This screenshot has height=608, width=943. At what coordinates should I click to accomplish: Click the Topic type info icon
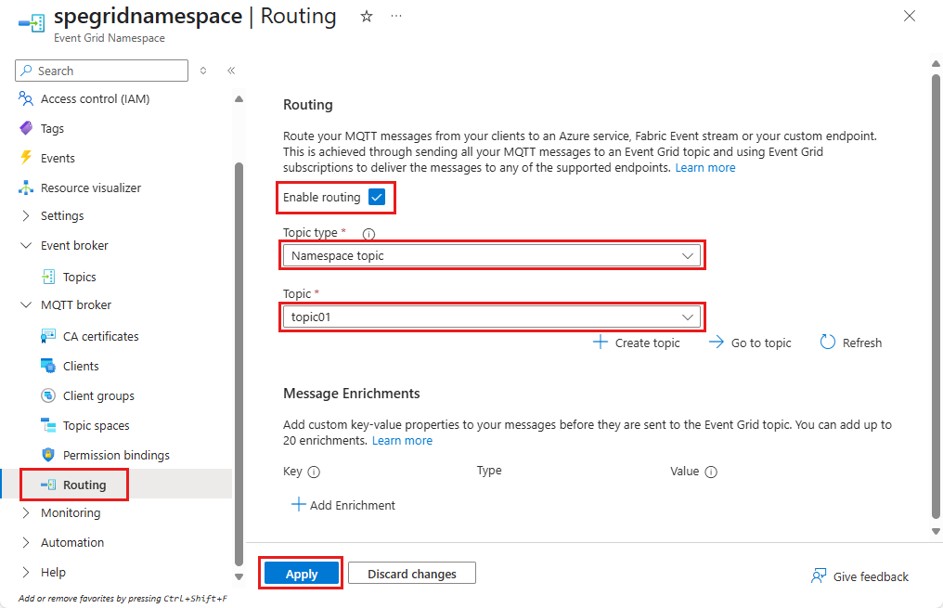pos(368,234)
